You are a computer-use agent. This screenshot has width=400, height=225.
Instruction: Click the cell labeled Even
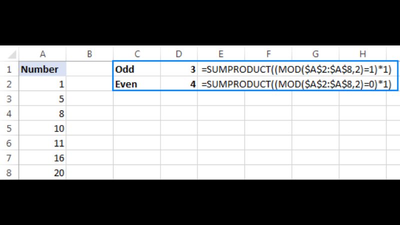[136, 84]
